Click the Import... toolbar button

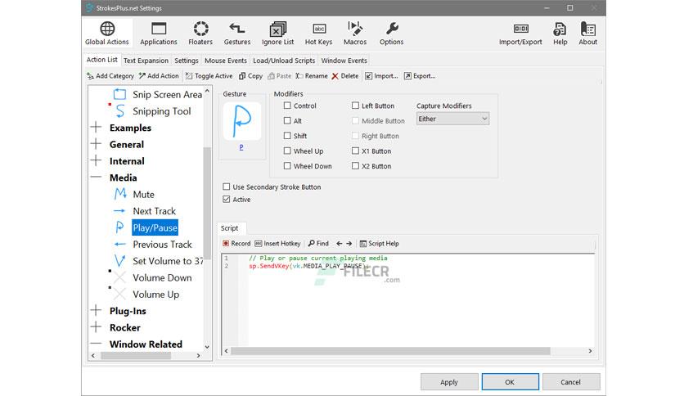click(x=382, y=76)
